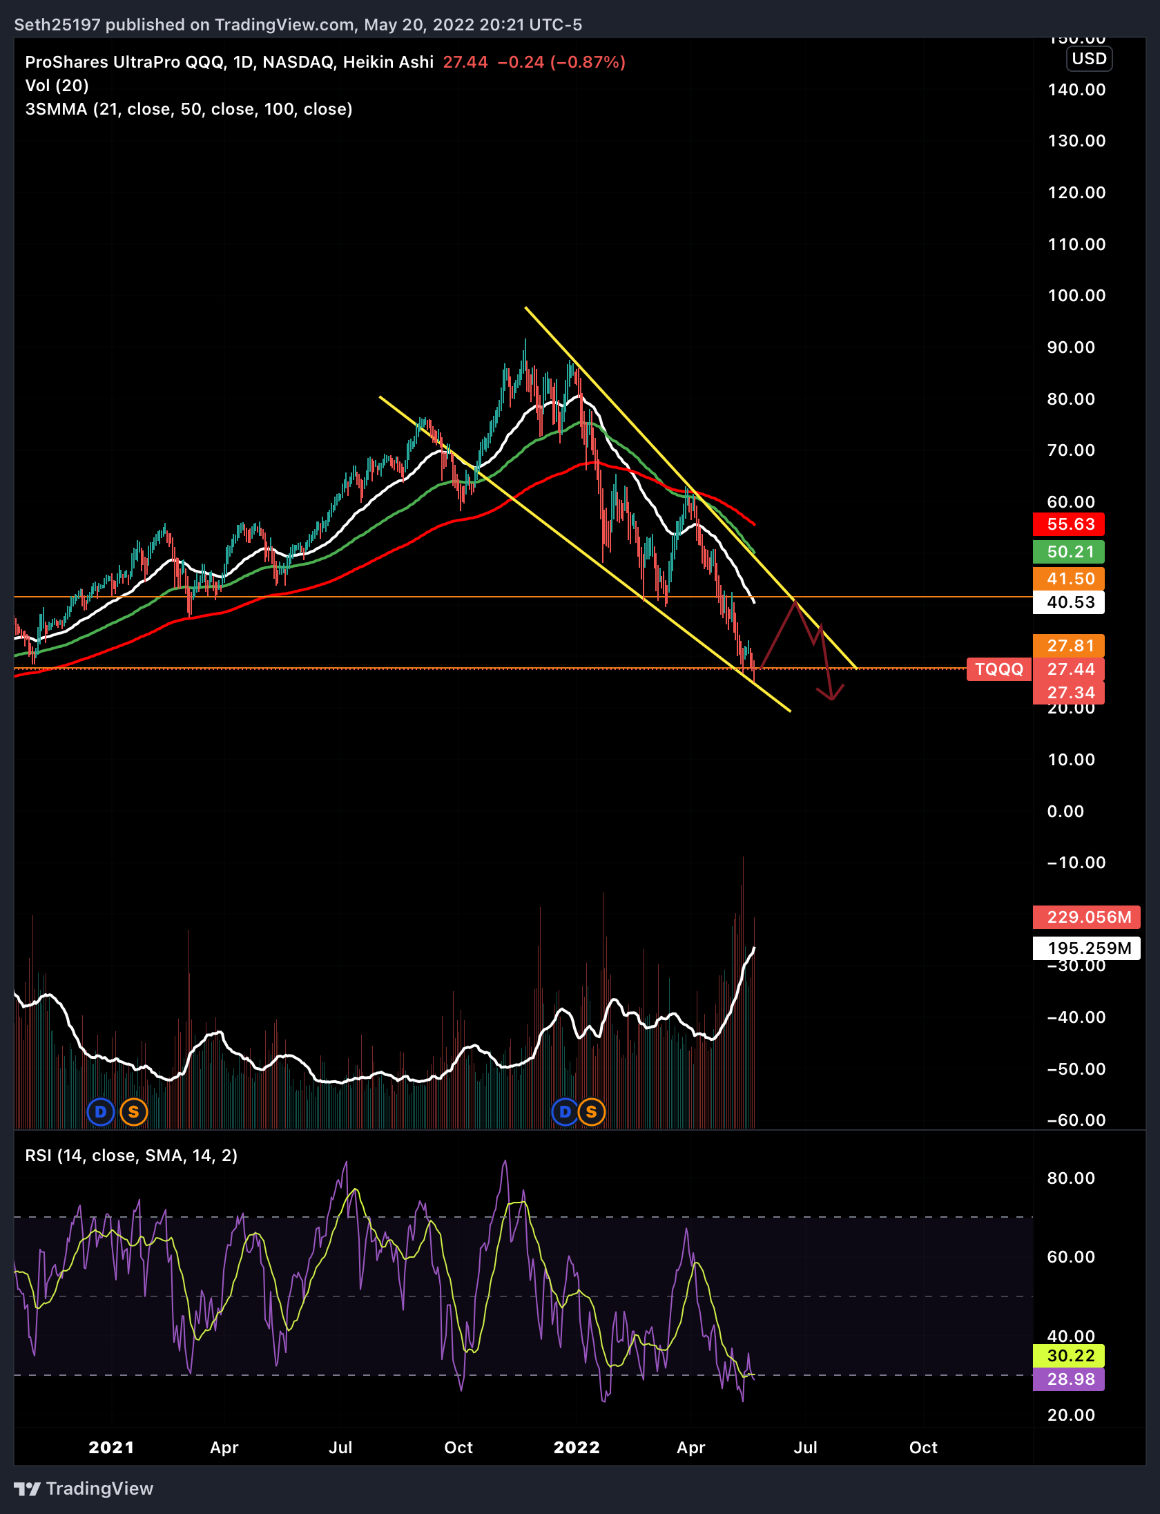This screenshot has height=1514, width=1160.
Task: Select the 3SMMA (21, close, 50, close, 100, close) label
Action: 189,109
